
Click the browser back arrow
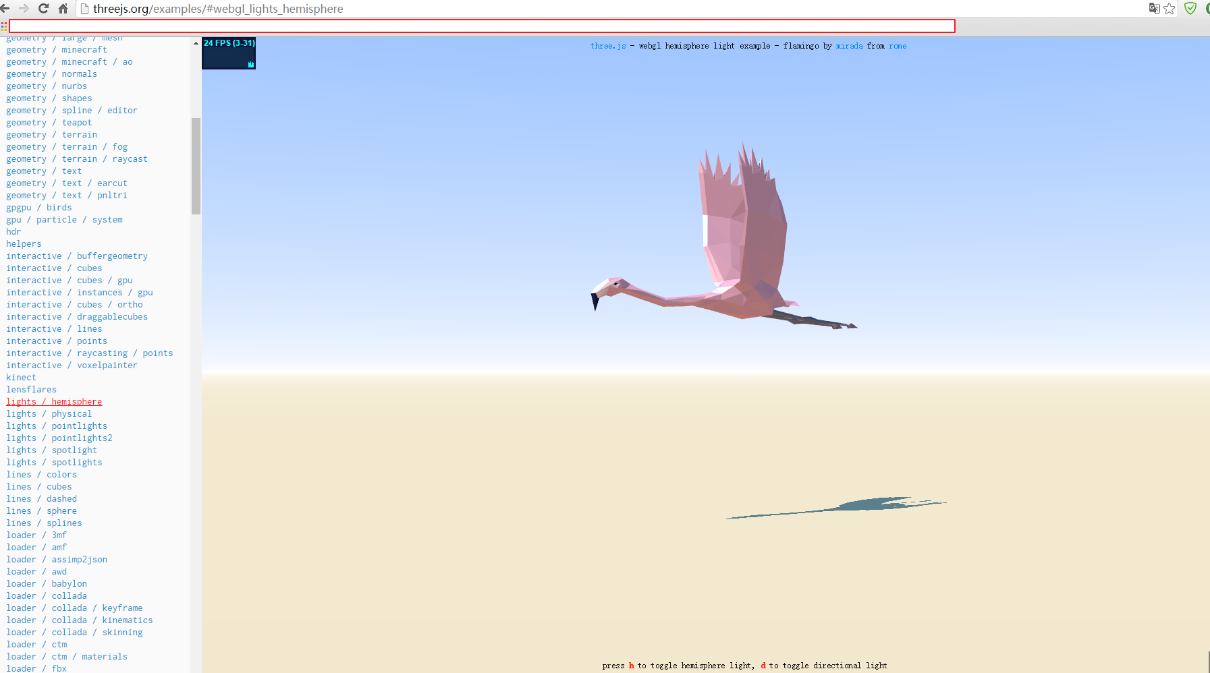pyautogui.click(x=5, y=8)
